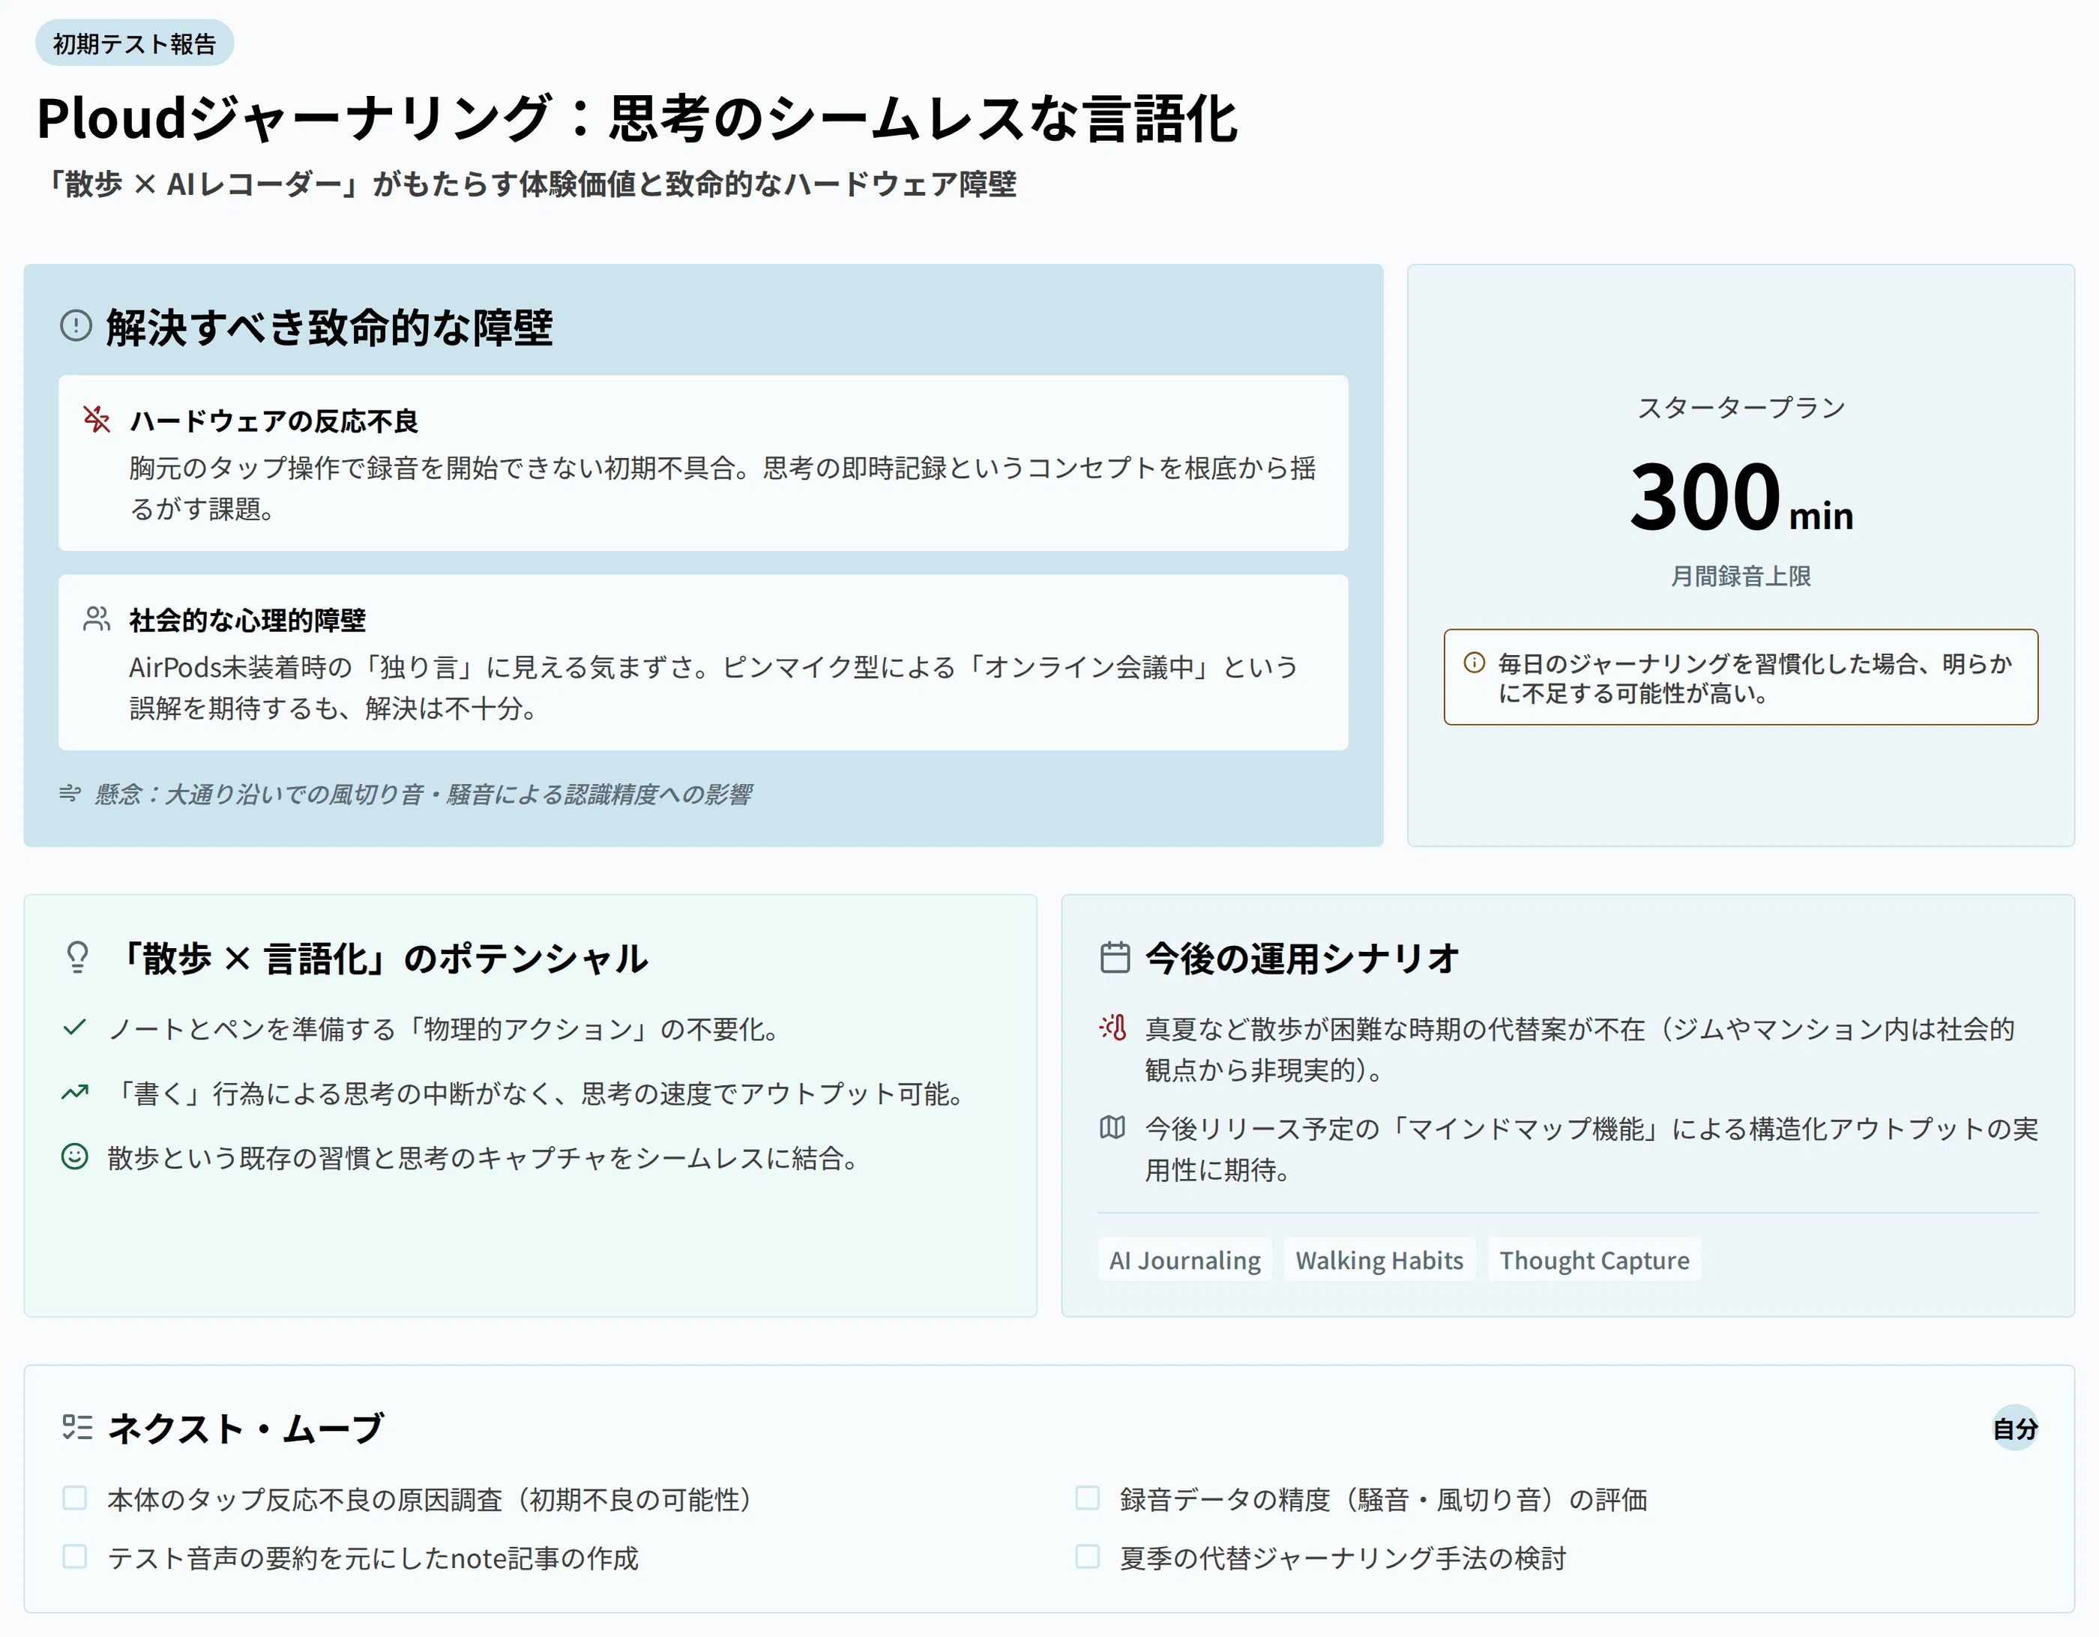Screen dimensions: 2099x1637
Task: Click the 月間録音上限 label
Action: 1741,576
